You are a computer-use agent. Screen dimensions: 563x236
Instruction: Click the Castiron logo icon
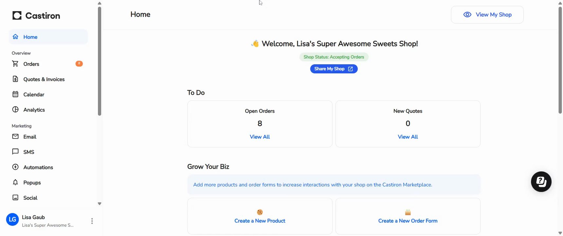17,15
